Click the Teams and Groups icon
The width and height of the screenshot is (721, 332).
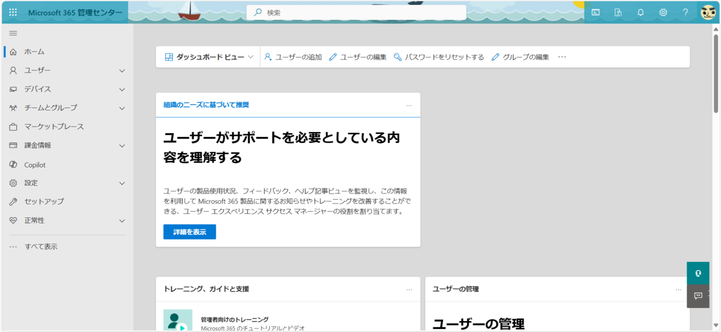click(x=13, y=108)
